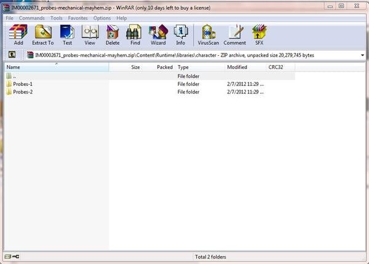Open the Favorites menu
The height and width of the screenshot is (264, 369).
(x=78, y=18)
